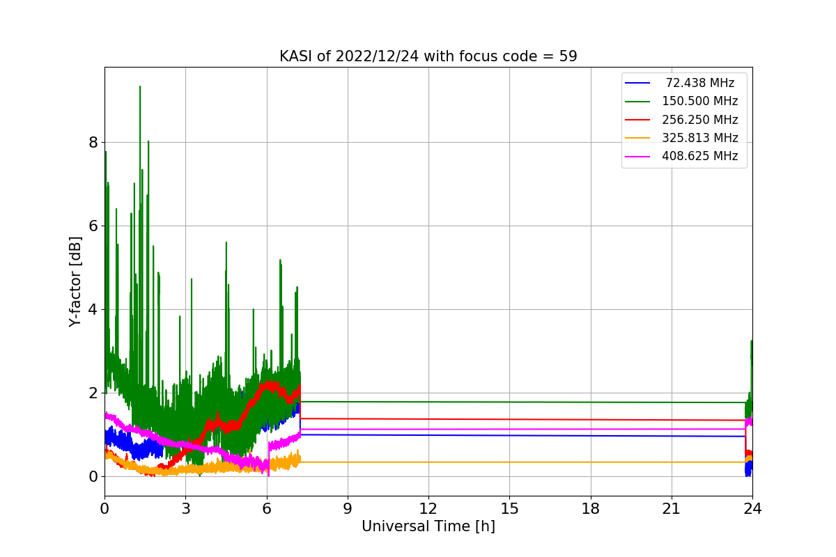The height and width of the screenshot is (557, 836).
Task: Click the 12 tick on the time axis
Action: (x=428, y=508)
